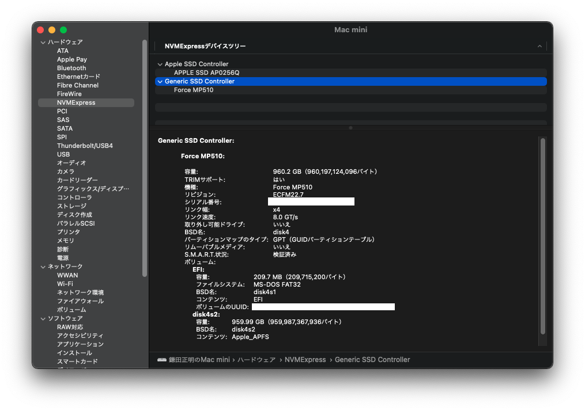The image size is (585, 411).
Task: Collapse the Generic SSD Controller disclosure arrow
Action: [160, 82]
